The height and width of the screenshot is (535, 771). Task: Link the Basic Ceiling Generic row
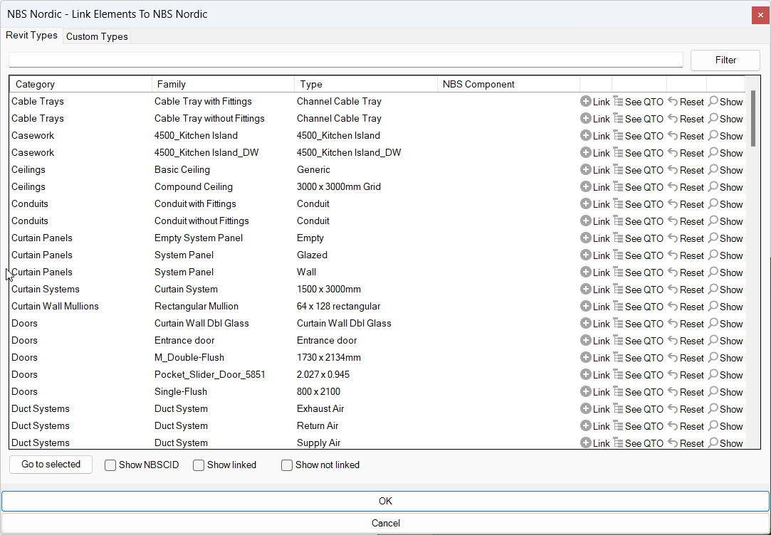point(595,170)
